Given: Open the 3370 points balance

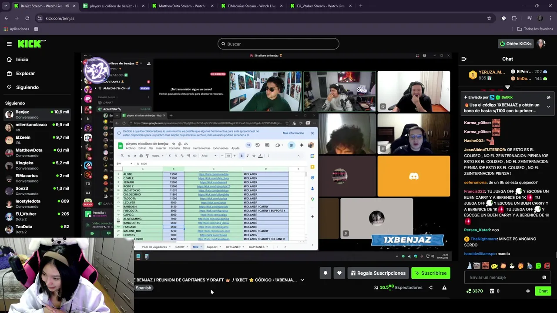Looking at the screenshot, I should point(474,291).
